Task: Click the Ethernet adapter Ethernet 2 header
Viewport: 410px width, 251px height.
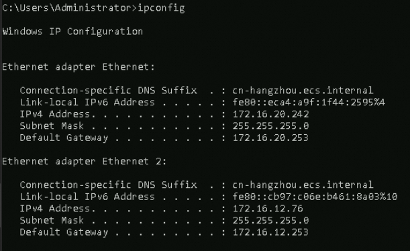Action: pyautogui.click(x=84, y=161)
